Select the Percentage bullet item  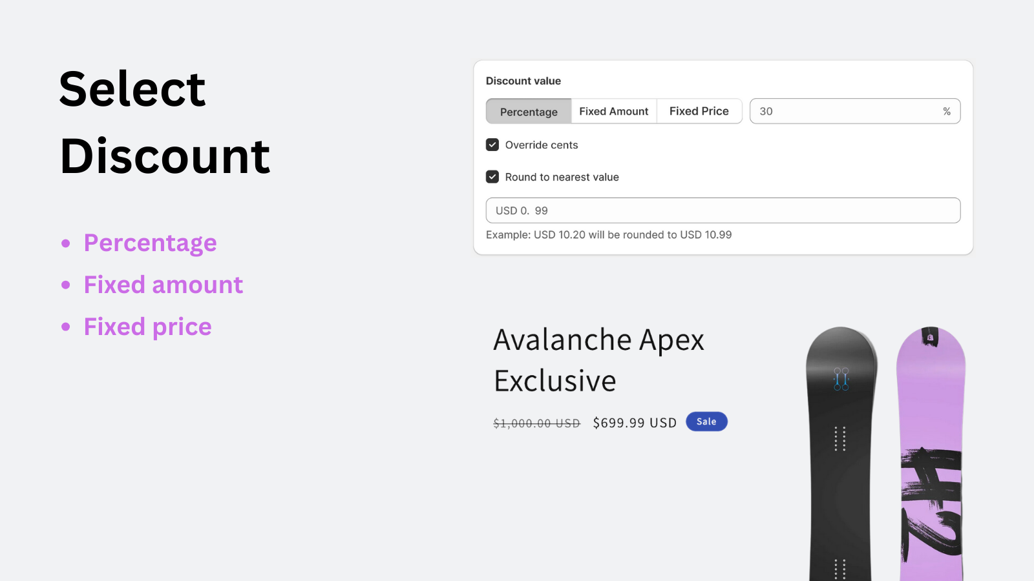(150, 243)
